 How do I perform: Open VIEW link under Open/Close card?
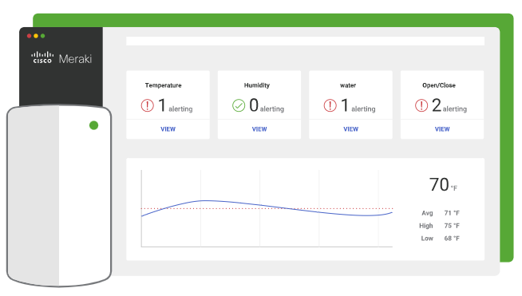point(442,129)
